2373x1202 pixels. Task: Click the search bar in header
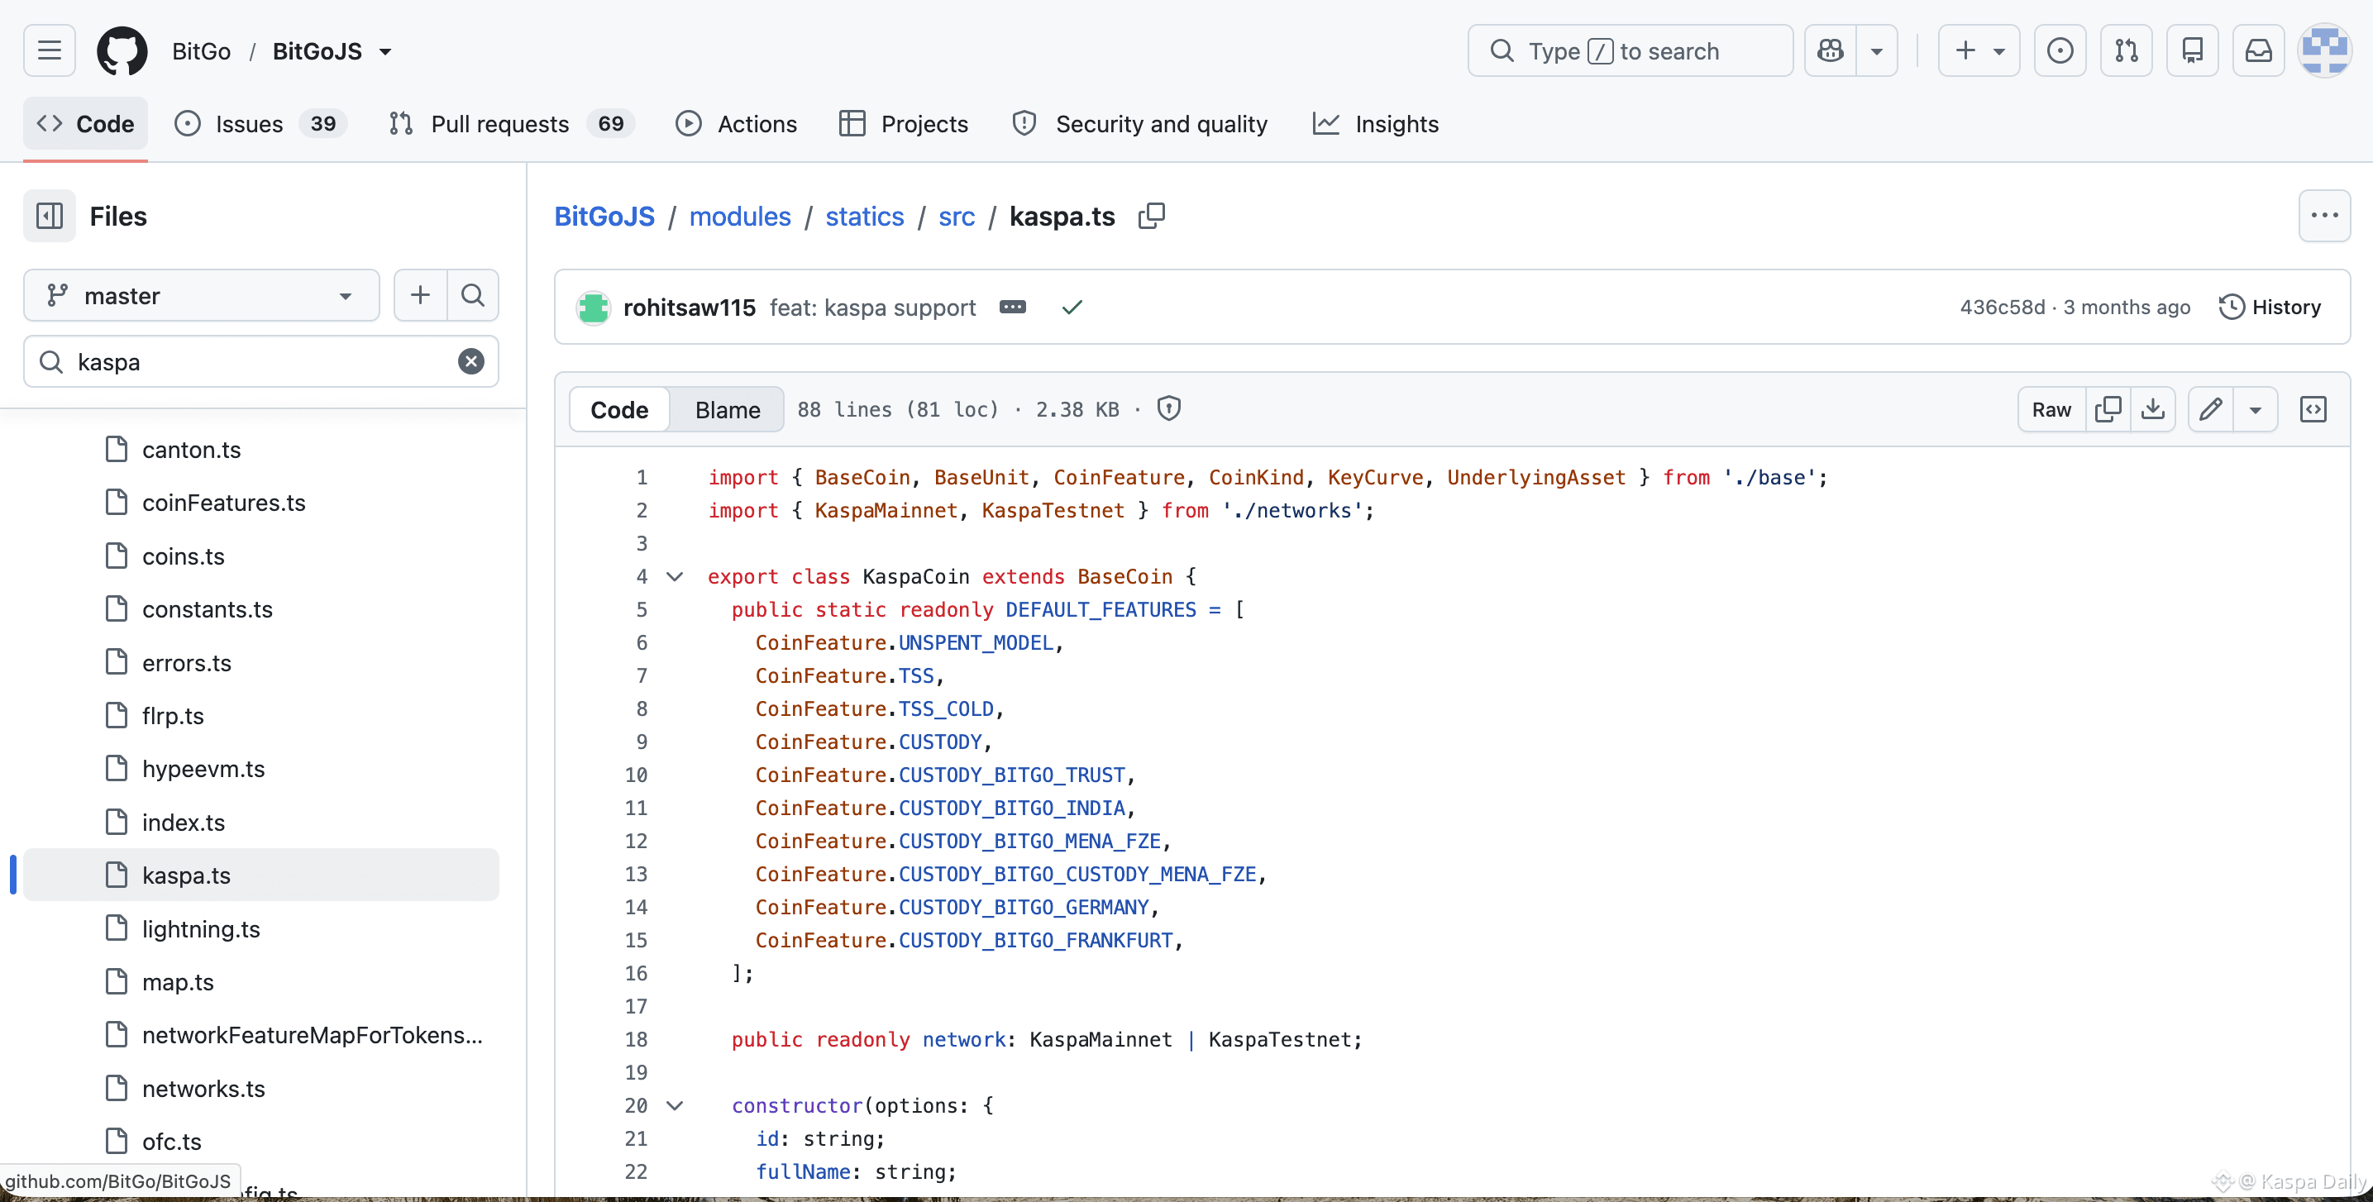coord(1630,50)
